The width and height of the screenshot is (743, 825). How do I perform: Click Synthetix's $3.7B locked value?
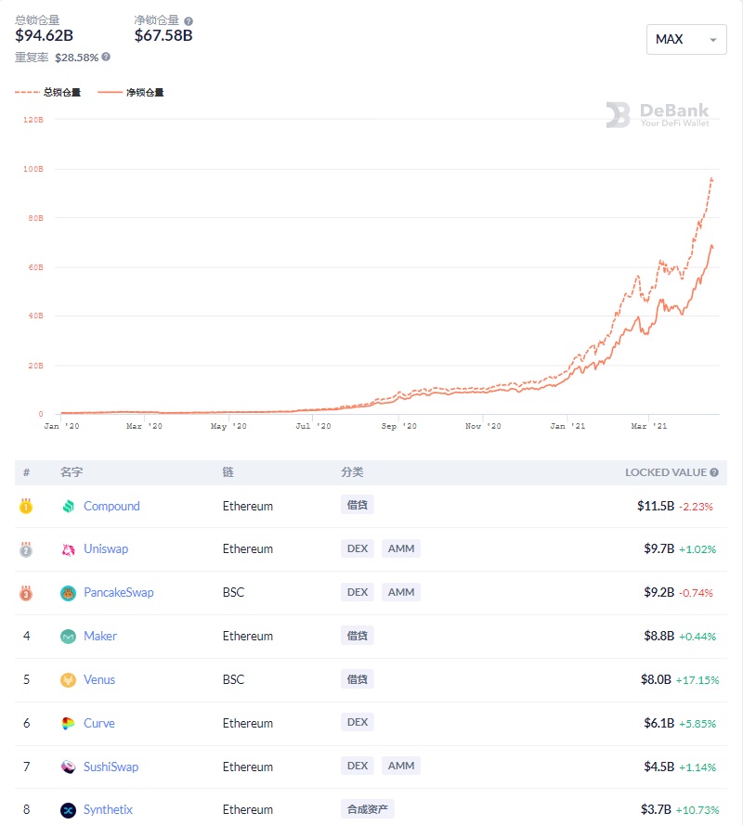656,810
